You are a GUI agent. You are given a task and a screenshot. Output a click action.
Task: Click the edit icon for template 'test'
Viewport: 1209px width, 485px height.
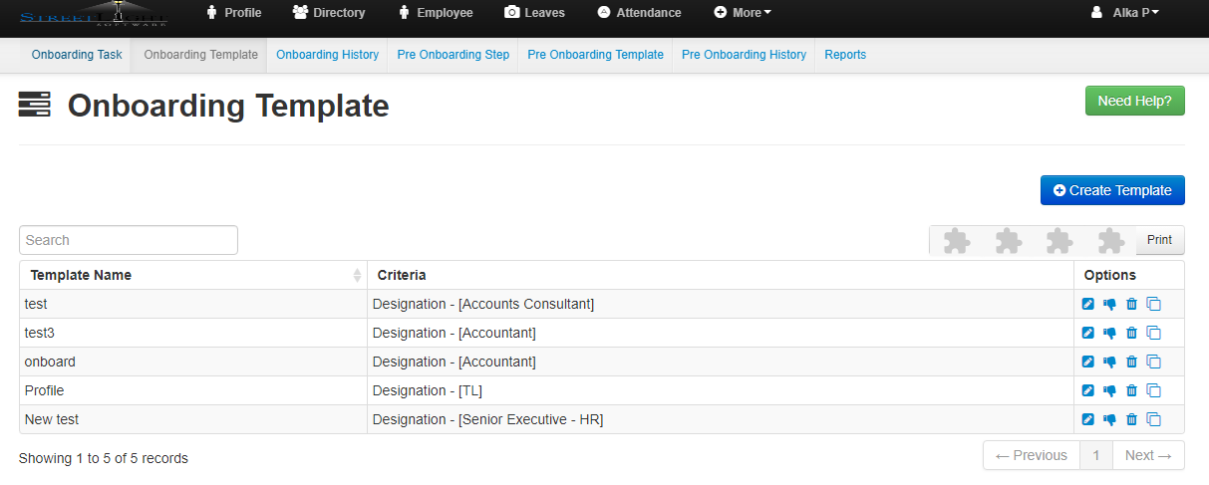pyautogui.click(x=1088, y=304)
